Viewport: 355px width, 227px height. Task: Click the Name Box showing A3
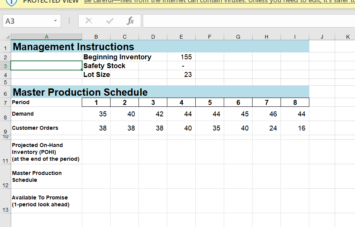pyautogui.click(x=32, y=21)
